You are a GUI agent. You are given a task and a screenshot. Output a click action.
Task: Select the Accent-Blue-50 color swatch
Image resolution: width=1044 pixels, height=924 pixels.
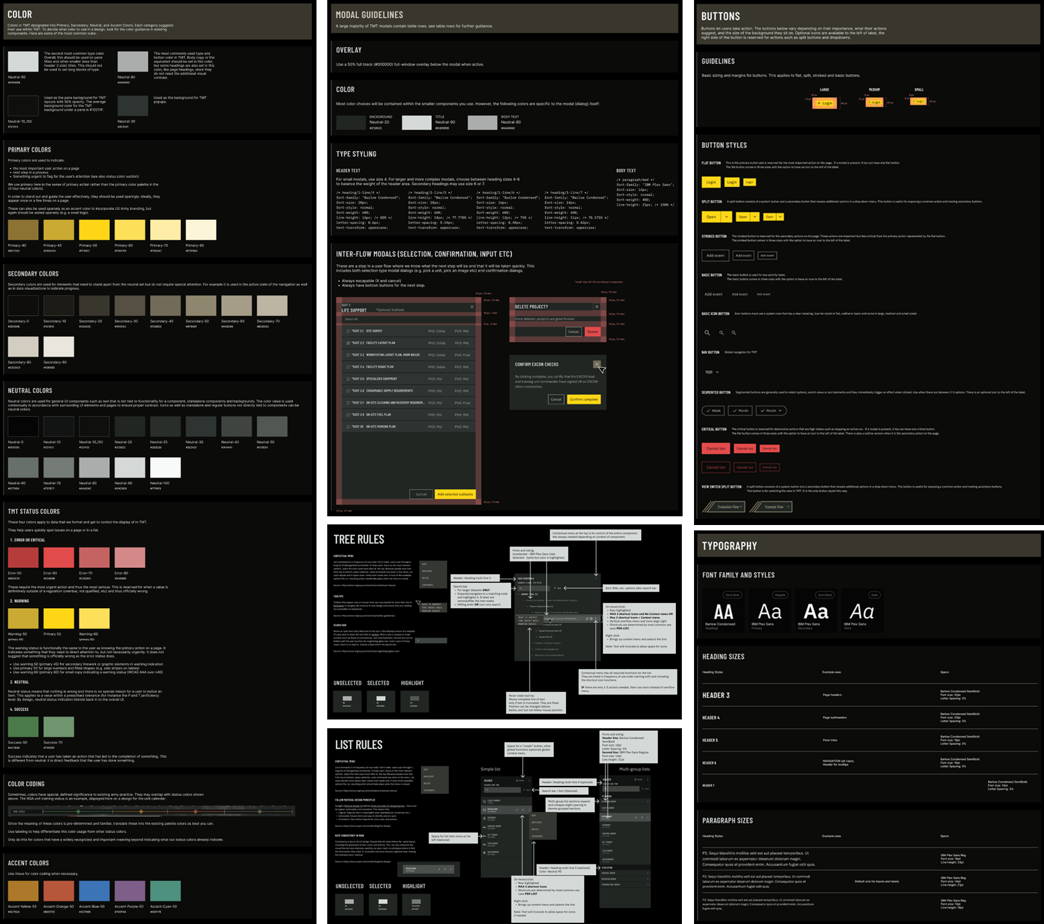pyautogui.click(x=95, y=890)
